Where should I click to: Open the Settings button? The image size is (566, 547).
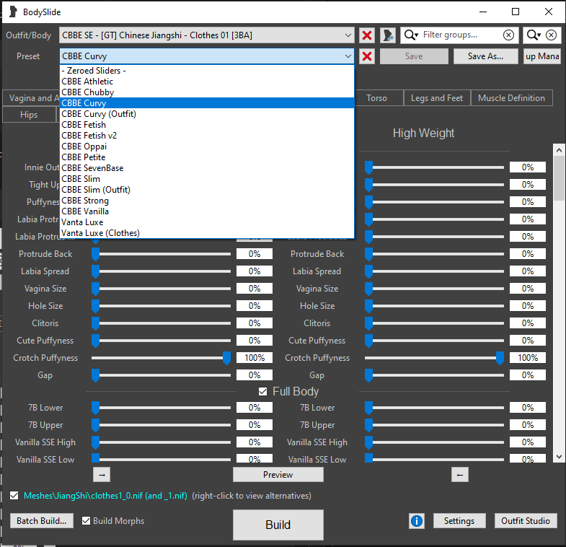[459, 520]
